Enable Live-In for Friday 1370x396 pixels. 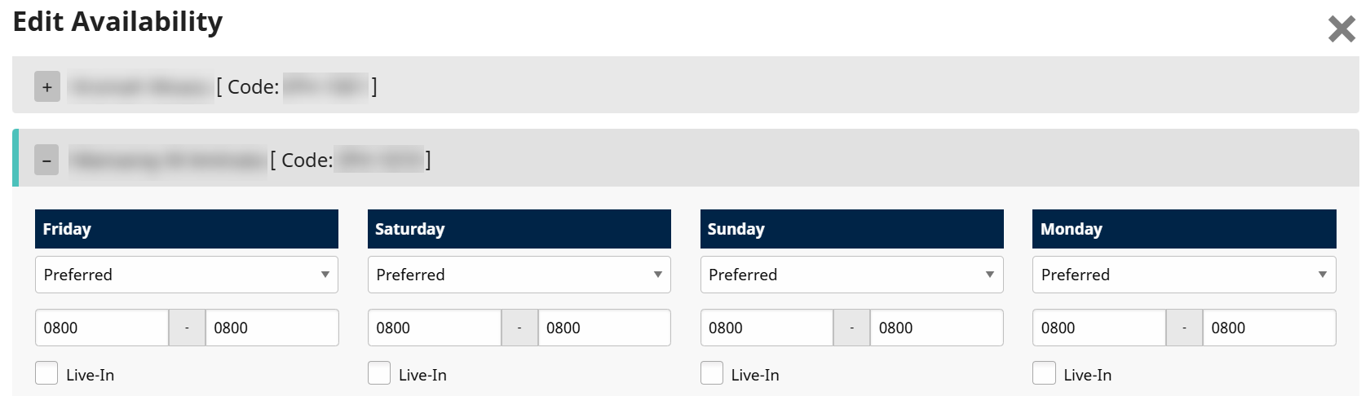coord(47,373)
